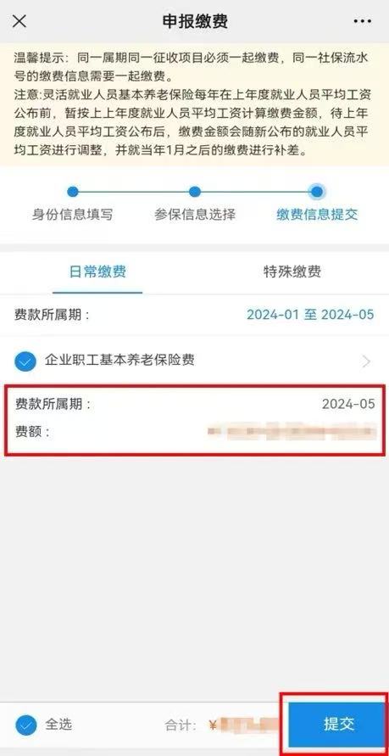Uncheck 企业职工基本养老保险费 checkbox
Image resolution: width=389 pixels, height=756 pixels.
click(25, 361)
